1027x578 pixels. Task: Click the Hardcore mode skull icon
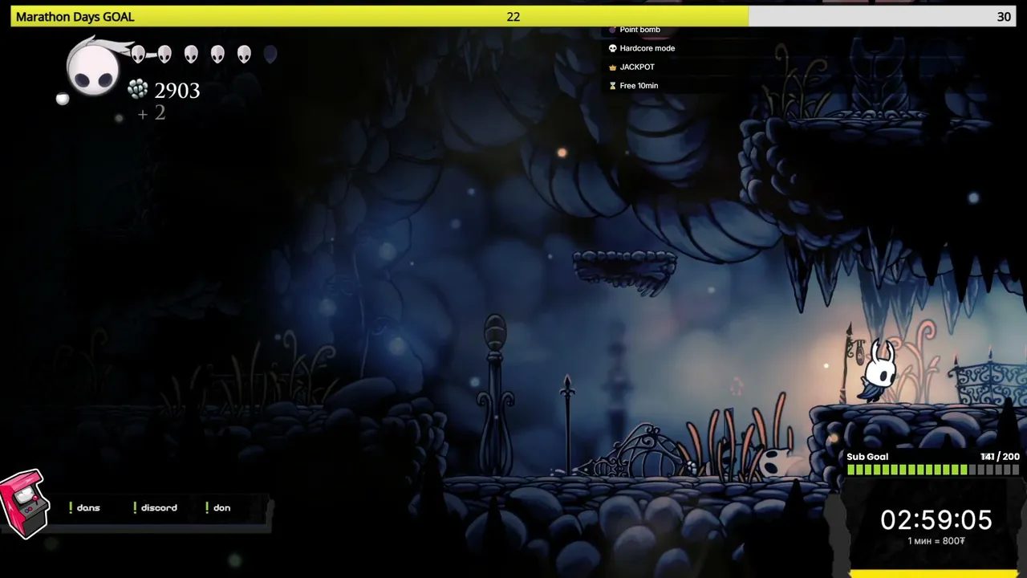[612, 48]
